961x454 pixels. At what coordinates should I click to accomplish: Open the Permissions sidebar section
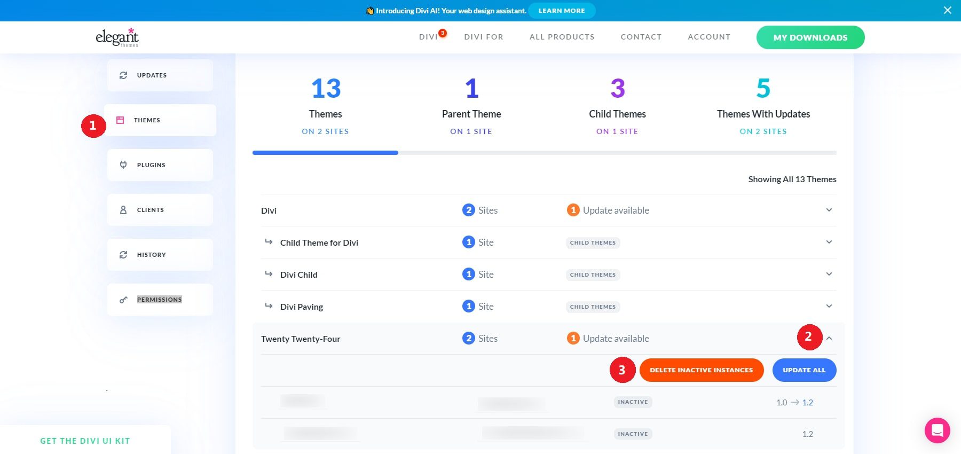160,300
